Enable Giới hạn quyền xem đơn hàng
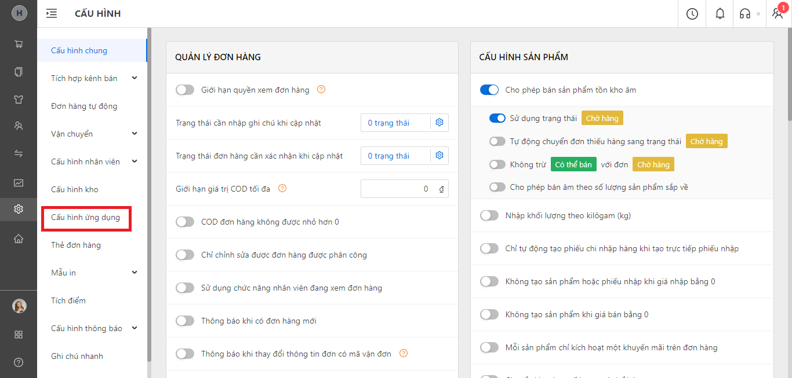 185,90
